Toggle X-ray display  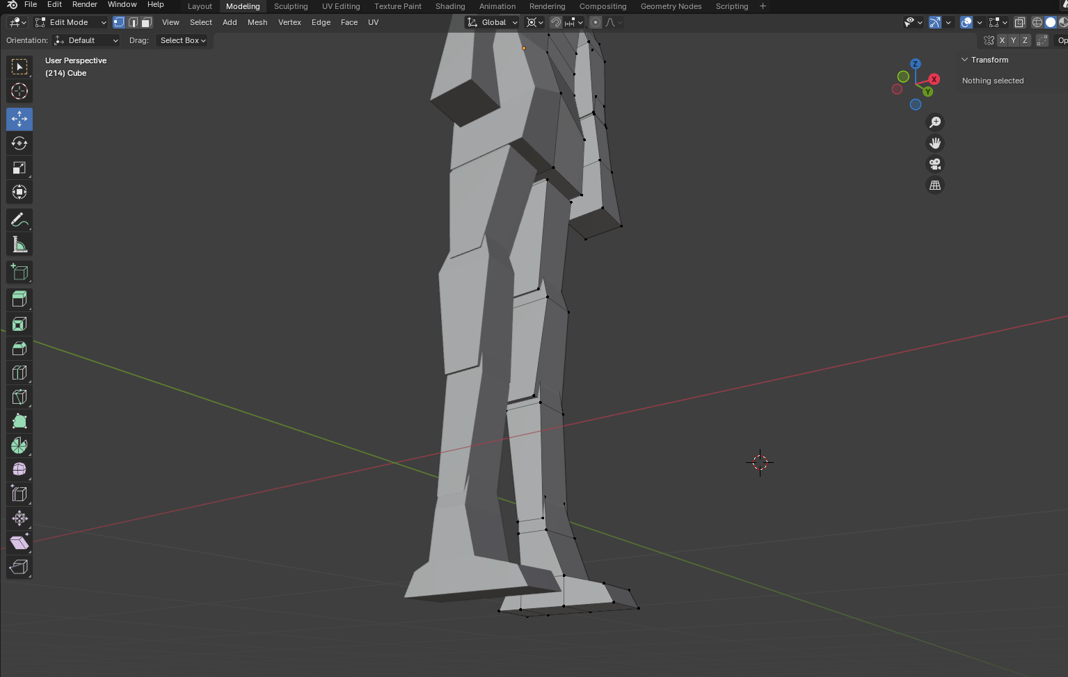tap(1019, 22)
